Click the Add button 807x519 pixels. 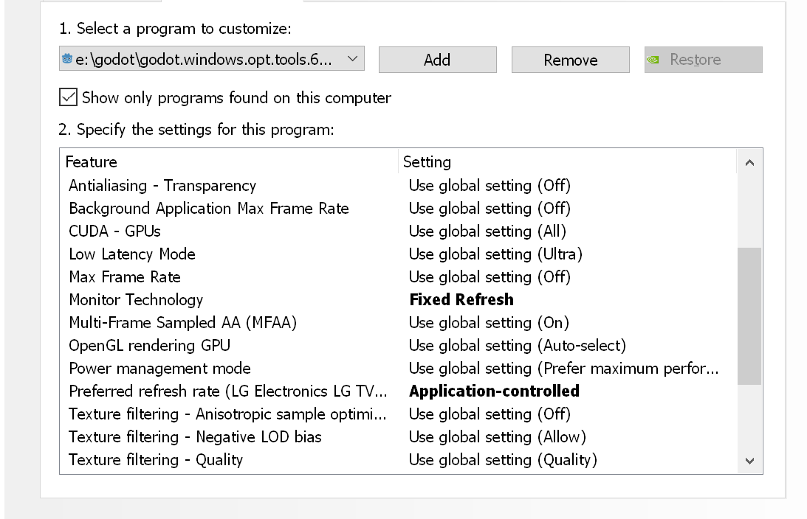point(437,59)
